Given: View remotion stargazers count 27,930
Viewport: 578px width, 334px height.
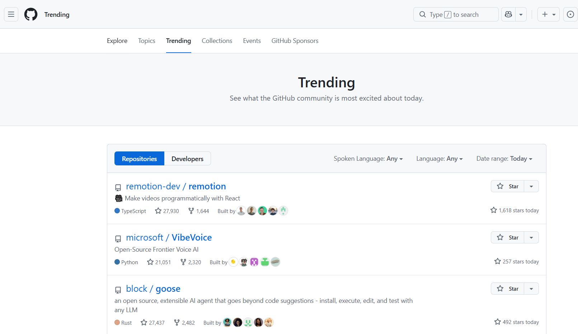Looking at the screenshot, I should point(167,211).
